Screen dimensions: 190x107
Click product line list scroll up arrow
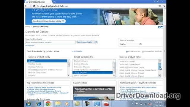(114, 61)
